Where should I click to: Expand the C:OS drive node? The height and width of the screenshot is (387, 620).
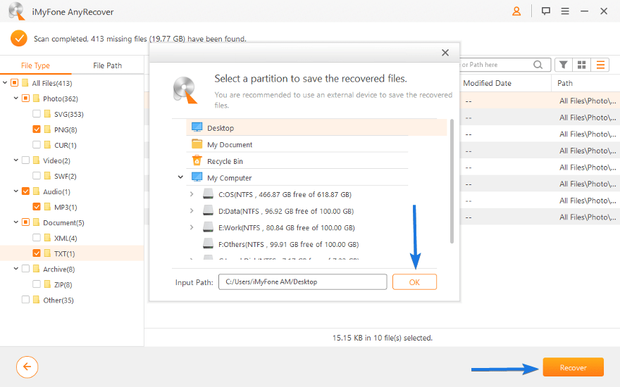pyautogui.click(x=192, y=194)
